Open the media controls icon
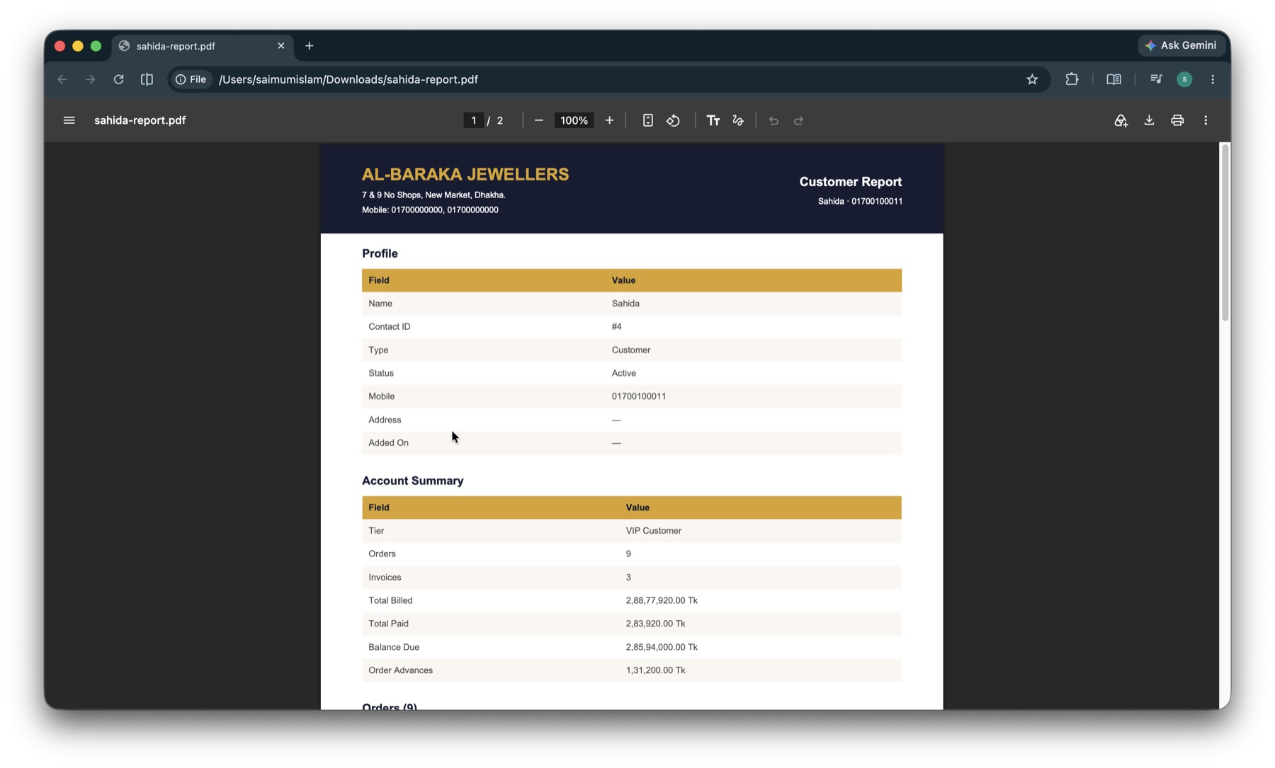The height and width of the screenshot is (768, 1275). coord(1156,79)
